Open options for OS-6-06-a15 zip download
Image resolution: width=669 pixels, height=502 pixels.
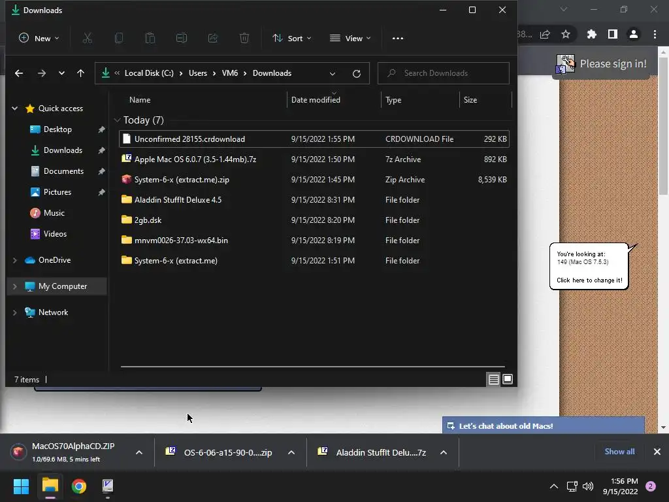point(291,452)
